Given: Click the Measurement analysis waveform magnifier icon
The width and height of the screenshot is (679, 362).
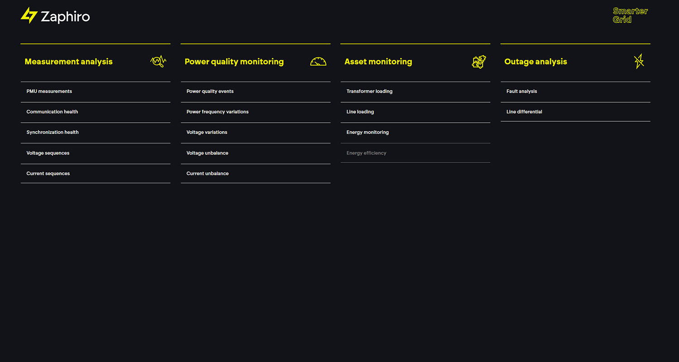Looking at the screenshot, I should 158,62.
